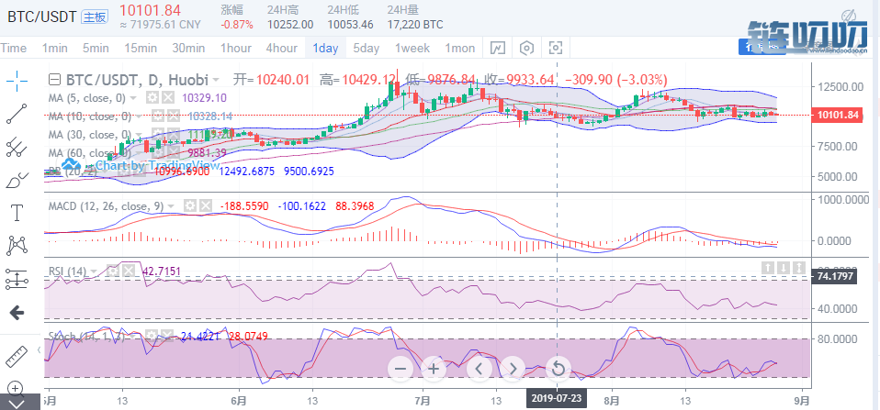Image resolution: width=880 pixels, height=410 pixels.
Task: Open the indicators chart icon in toolbar
Action: (497, 48)
